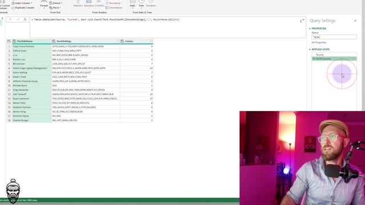
Task: Click the StockHoldings column type icon
Action: click(x=54, y=41)
